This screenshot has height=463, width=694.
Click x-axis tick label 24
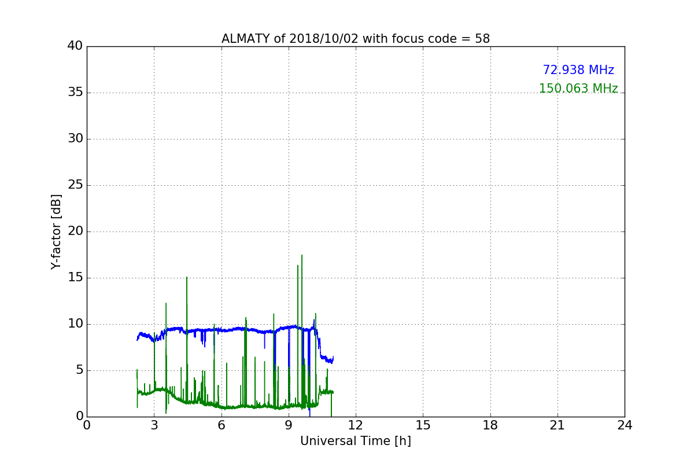tap(625, 425)
